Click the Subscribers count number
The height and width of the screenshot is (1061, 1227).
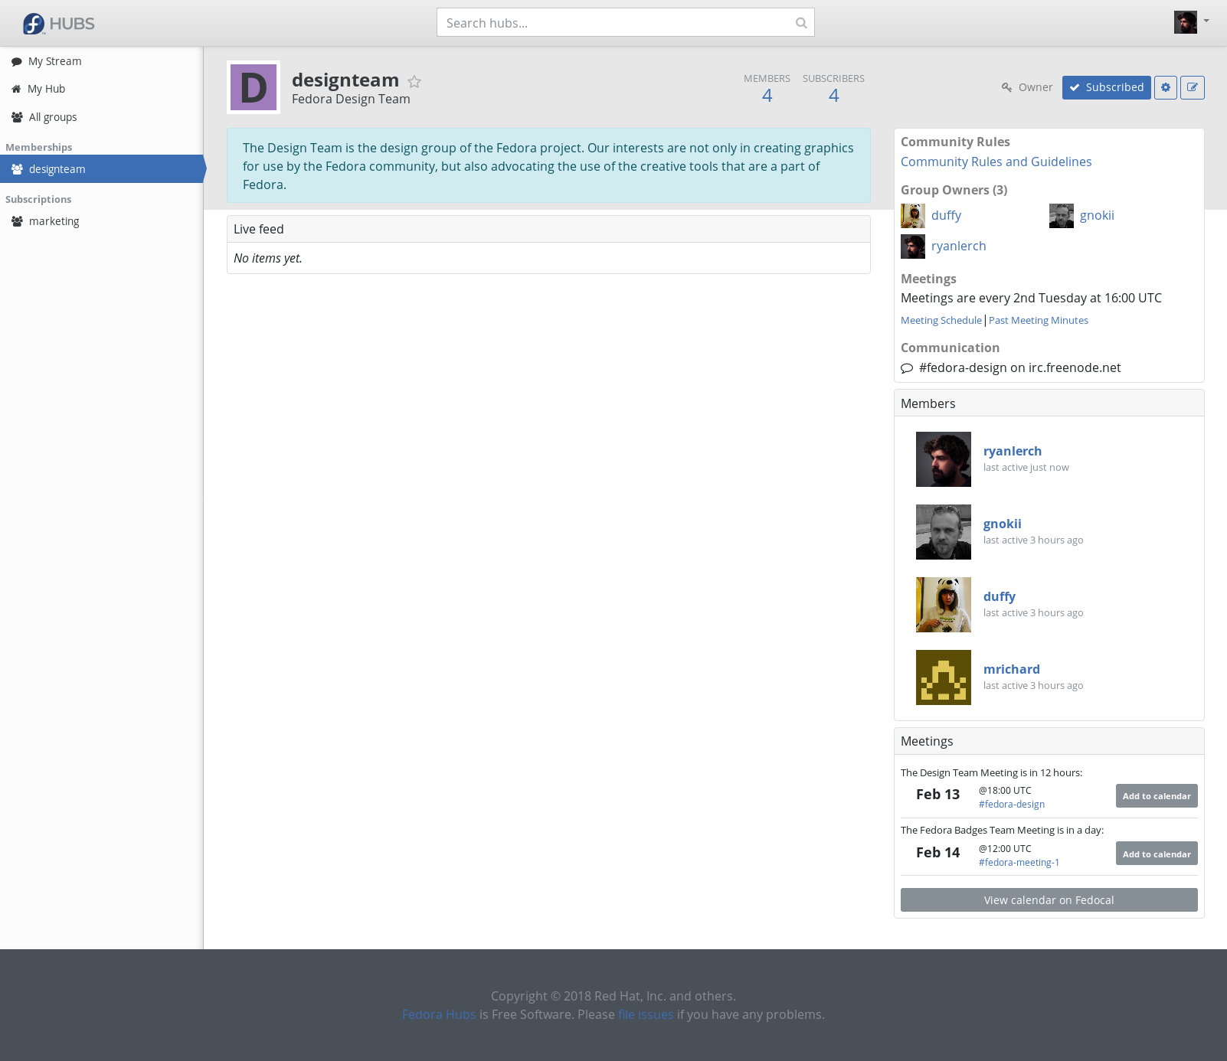click(x=833, y=96)
